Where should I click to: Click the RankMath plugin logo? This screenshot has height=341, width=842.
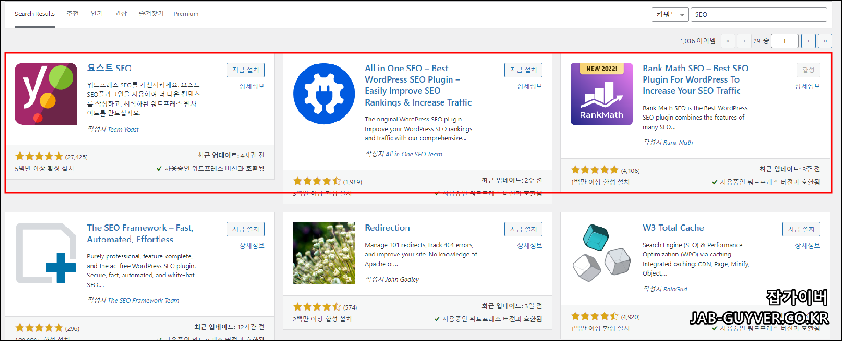pos(602,93)
